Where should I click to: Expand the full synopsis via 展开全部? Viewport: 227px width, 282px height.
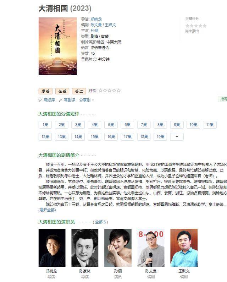[47, 210]
